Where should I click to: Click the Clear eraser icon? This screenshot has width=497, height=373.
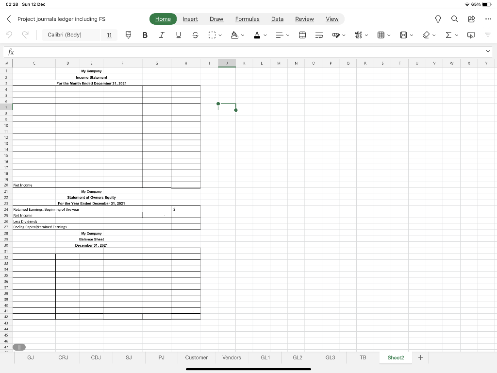click(426, 35)
